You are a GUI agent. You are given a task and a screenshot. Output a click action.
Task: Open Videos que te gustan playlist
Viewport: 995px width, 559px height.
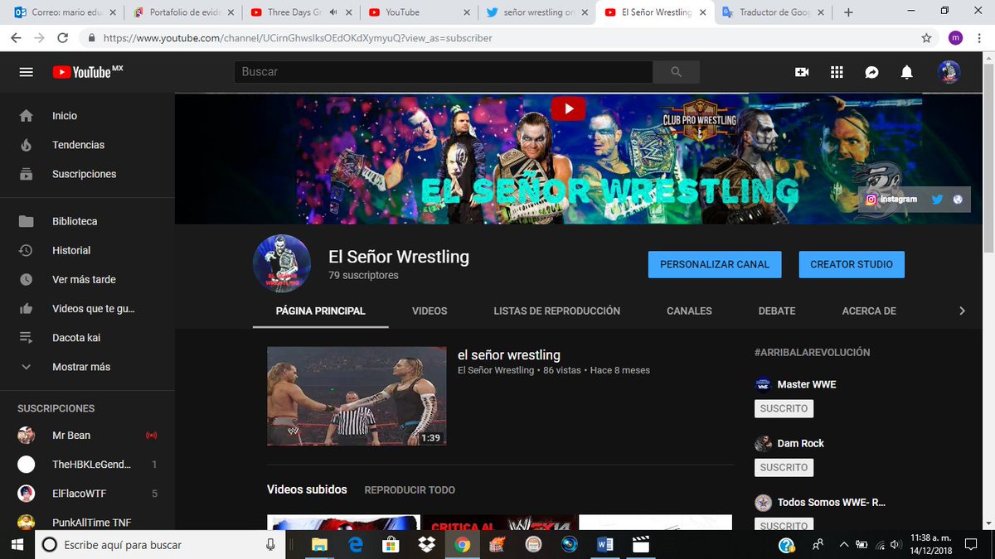(x=87, y=308)
